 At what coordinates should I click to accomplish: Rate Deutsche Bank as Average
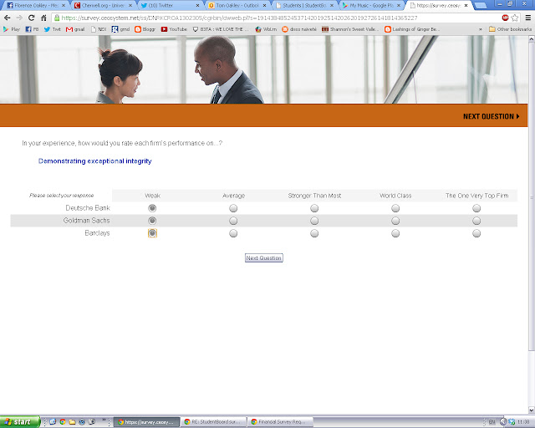(x=233, y=208)
